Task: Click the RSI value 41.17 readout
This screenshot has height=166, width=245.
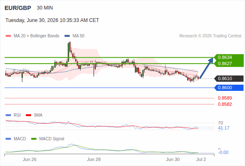Action: (x=224, y=128)
